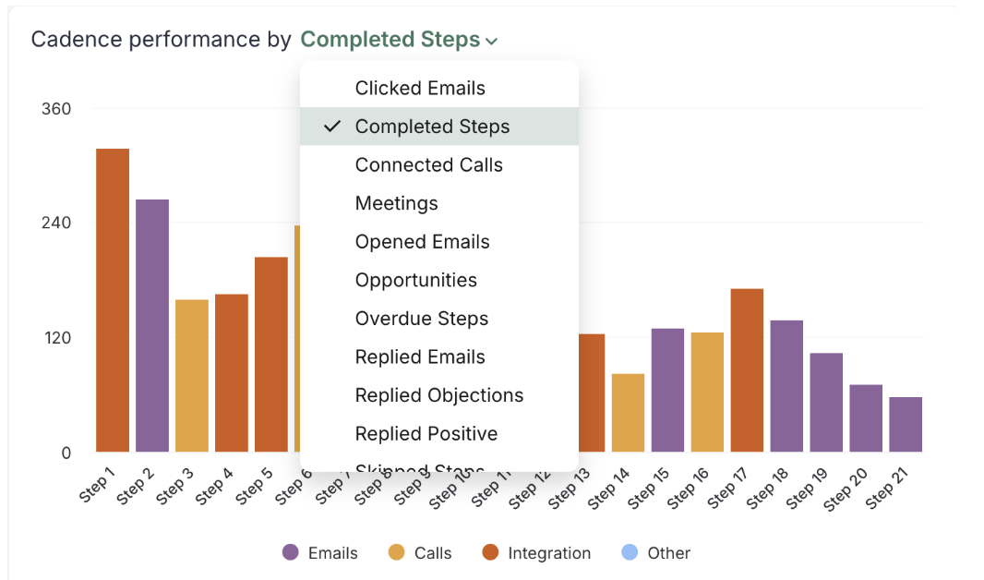The width and height of the screenshot is (984, 580).
Task: Click the checkmark beside Completed Steps
Action: [x=330, y=126]
